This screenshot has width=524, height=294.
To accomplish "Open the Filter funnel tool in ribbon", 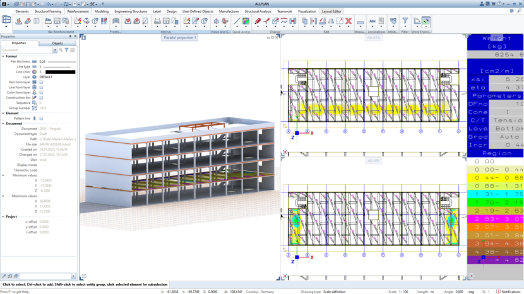I will point(405,21).
